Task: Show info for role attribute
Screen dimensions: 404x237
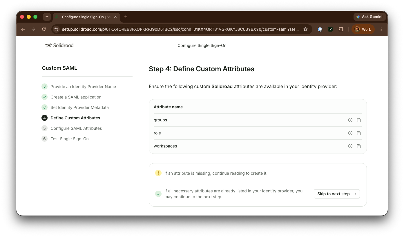Action: point(350,133)
